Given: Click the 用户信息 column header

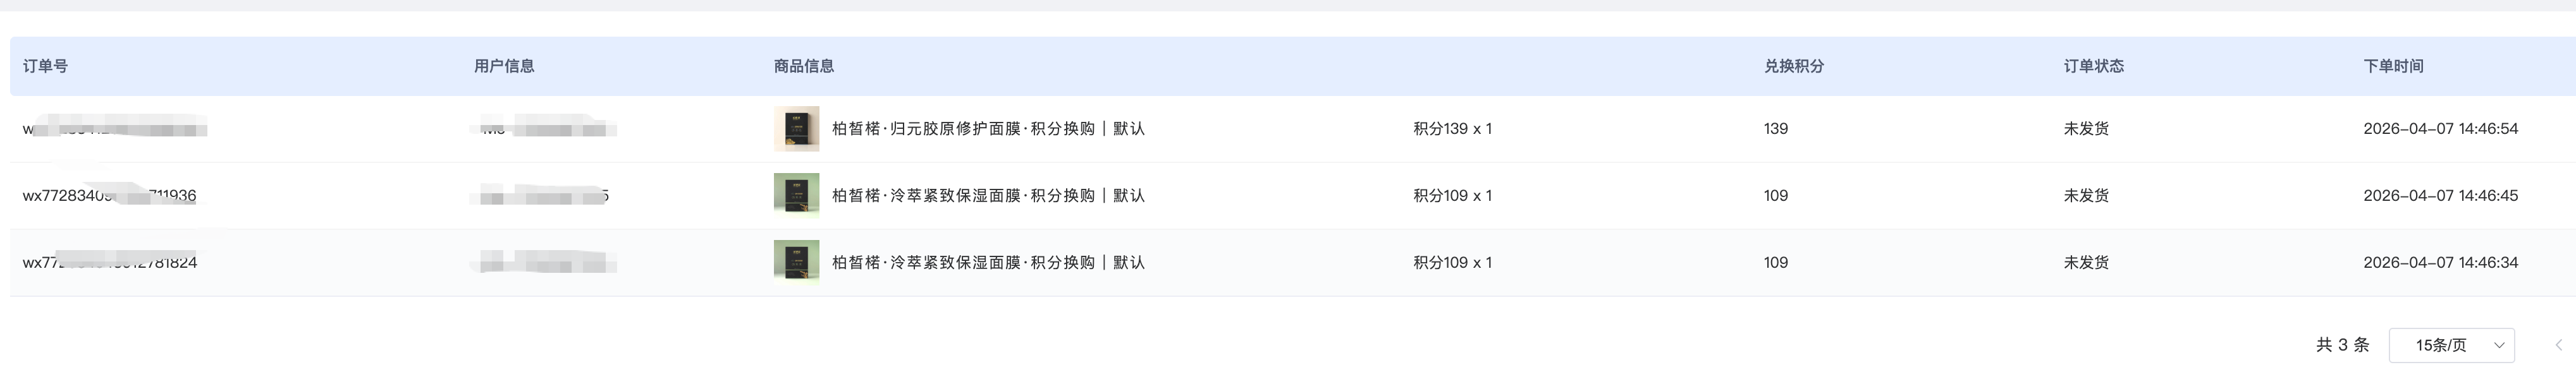Looking at the screenshot, I should pyautogui.click(x=504, y=66).
